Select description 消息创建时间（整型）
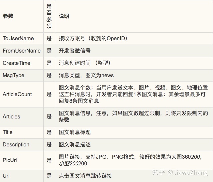This screenshot has height=182, width=213. coord(84,63)
